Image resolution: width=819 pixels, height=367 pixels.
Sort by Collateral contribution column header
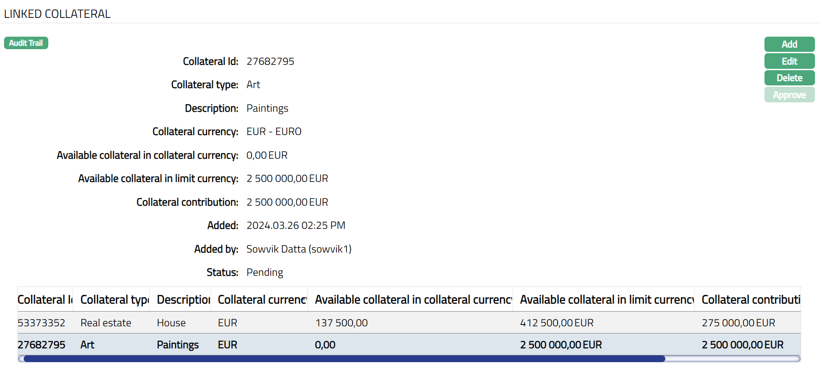click(x=750, y=300)
